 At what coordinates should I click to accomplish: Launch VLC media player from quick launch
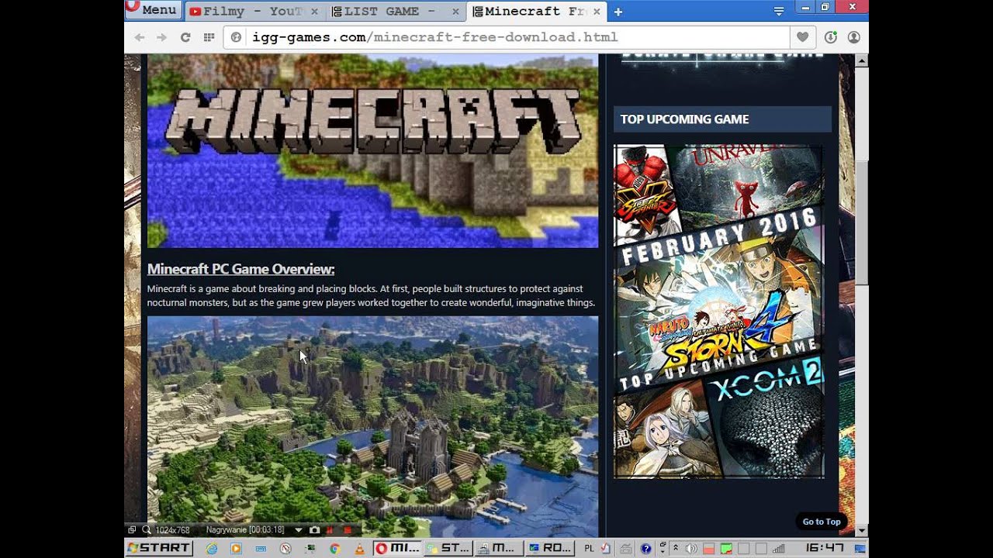(x=359, y=549)
